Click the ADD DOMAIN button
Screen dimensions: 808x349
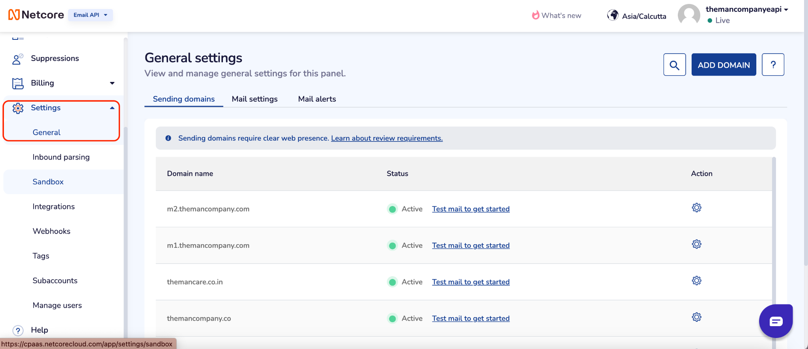(724, 65)
